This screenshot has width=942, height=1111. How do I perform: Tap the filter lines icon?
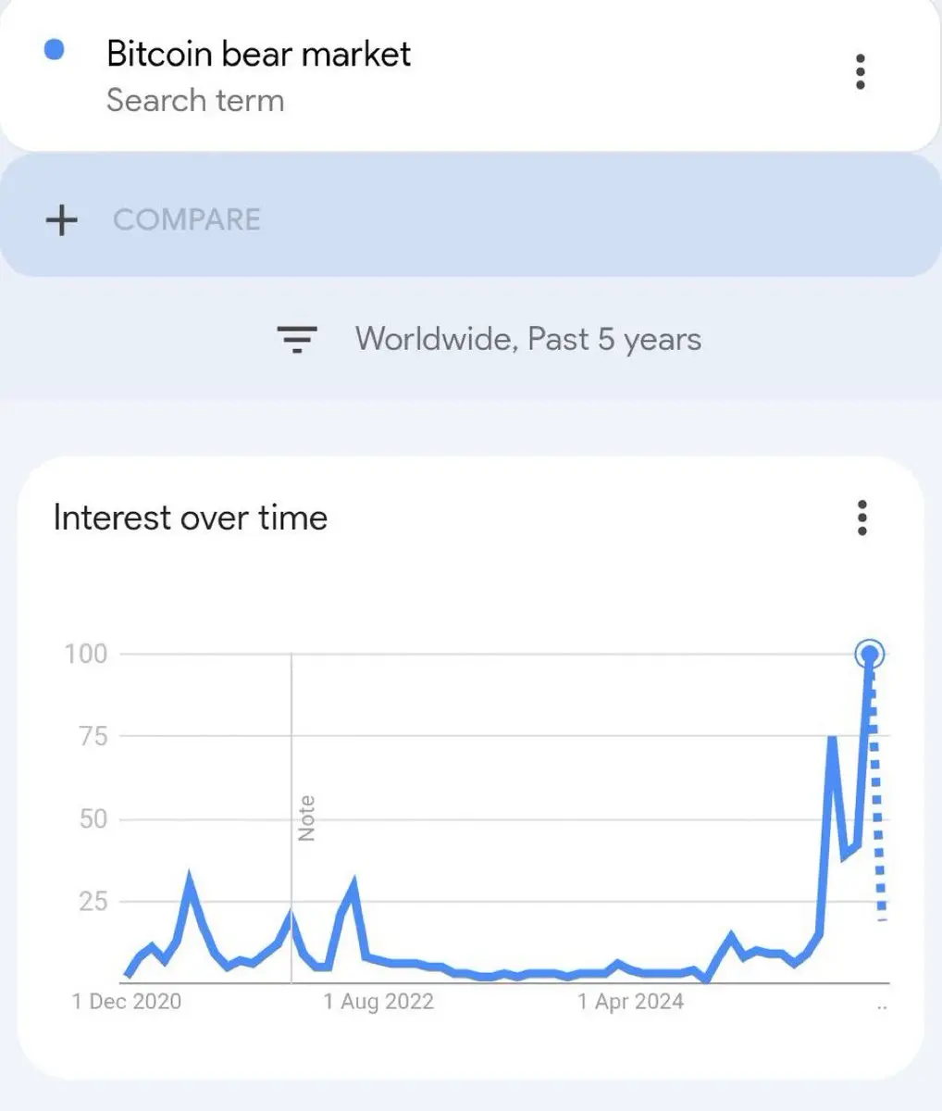297,340
